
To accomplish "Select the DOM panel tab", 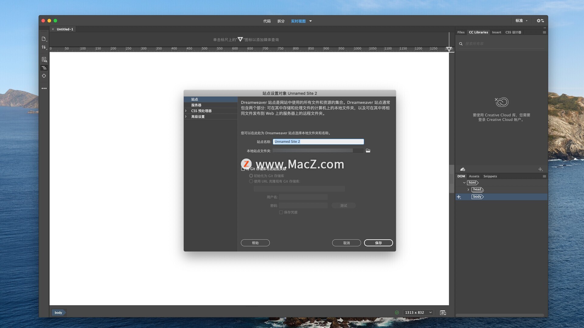I will point(461,176).
